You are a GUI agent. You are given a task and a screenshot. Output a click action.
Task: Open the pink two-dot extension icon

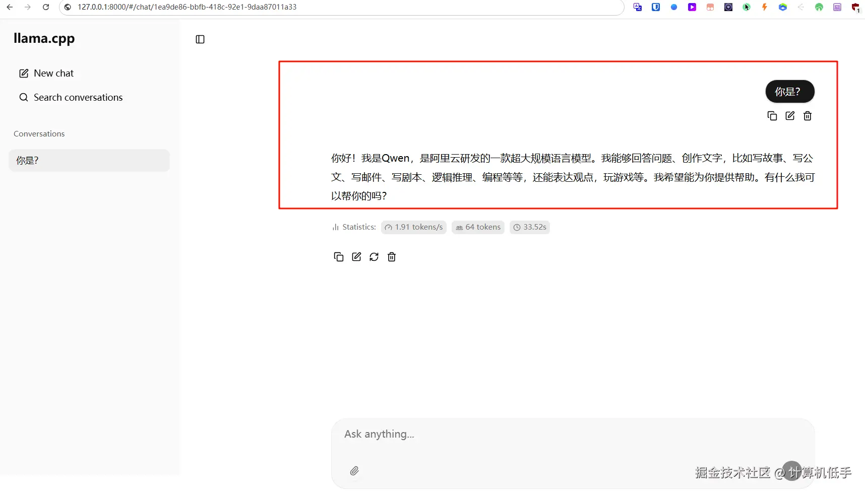[710, 7]
